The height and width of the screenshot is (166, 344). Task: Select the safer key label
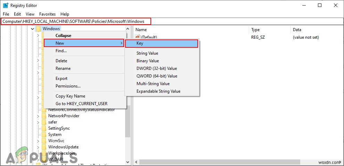[53, 122]
